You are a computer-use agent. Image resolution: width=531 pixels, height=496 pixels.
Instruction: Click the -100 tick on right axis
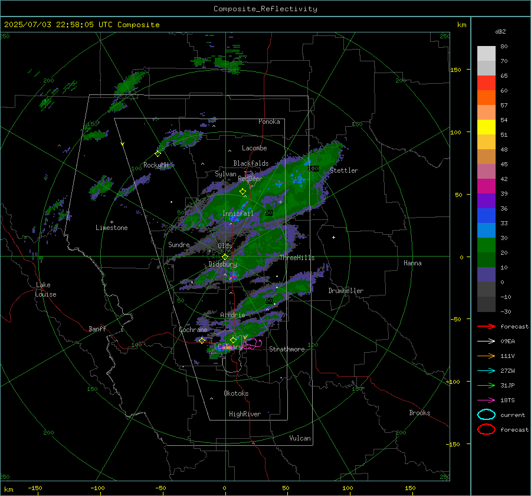point(453,382)
